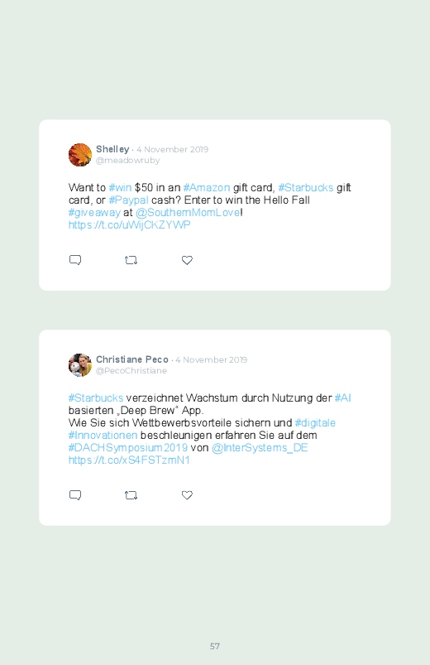Reply to Christiane Peco's tweet
430x665 pixels.
[75, 495]
